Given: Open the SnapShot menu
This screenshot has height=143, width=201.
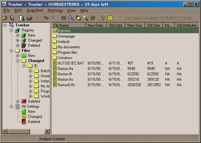Looking at the screenshot, I should [35, 10].
